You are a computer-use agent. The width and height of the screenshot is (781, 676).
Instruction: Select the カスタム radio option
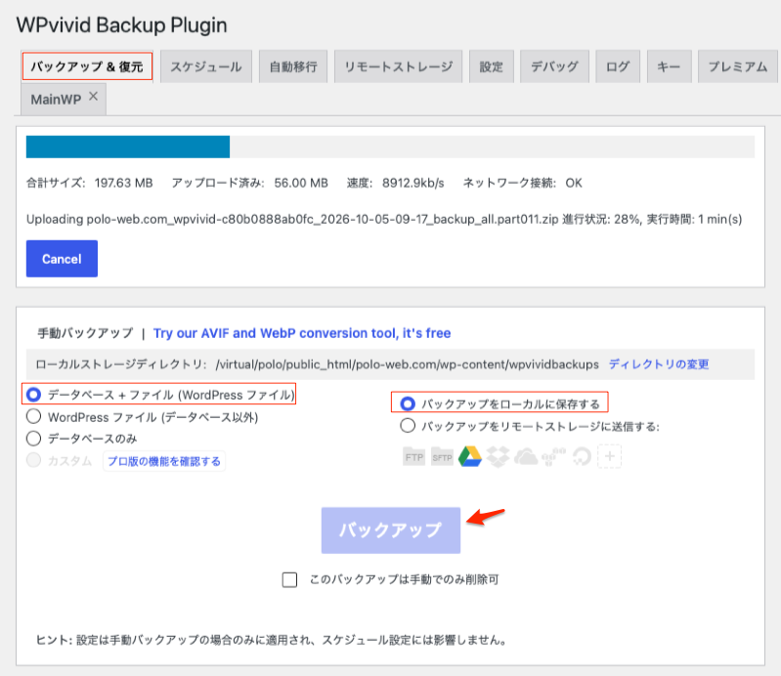34,460
